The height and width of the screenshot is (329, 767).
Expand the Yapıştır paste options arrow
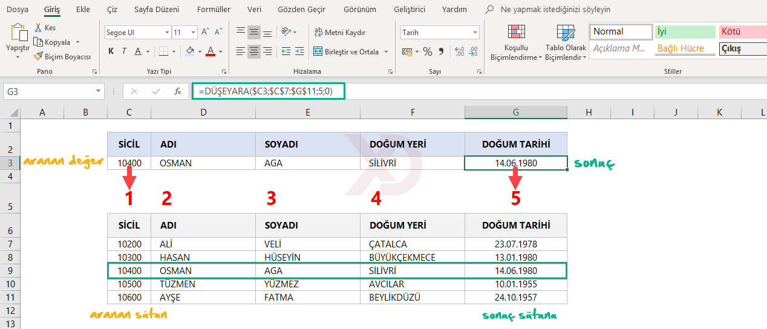point(18,57)
